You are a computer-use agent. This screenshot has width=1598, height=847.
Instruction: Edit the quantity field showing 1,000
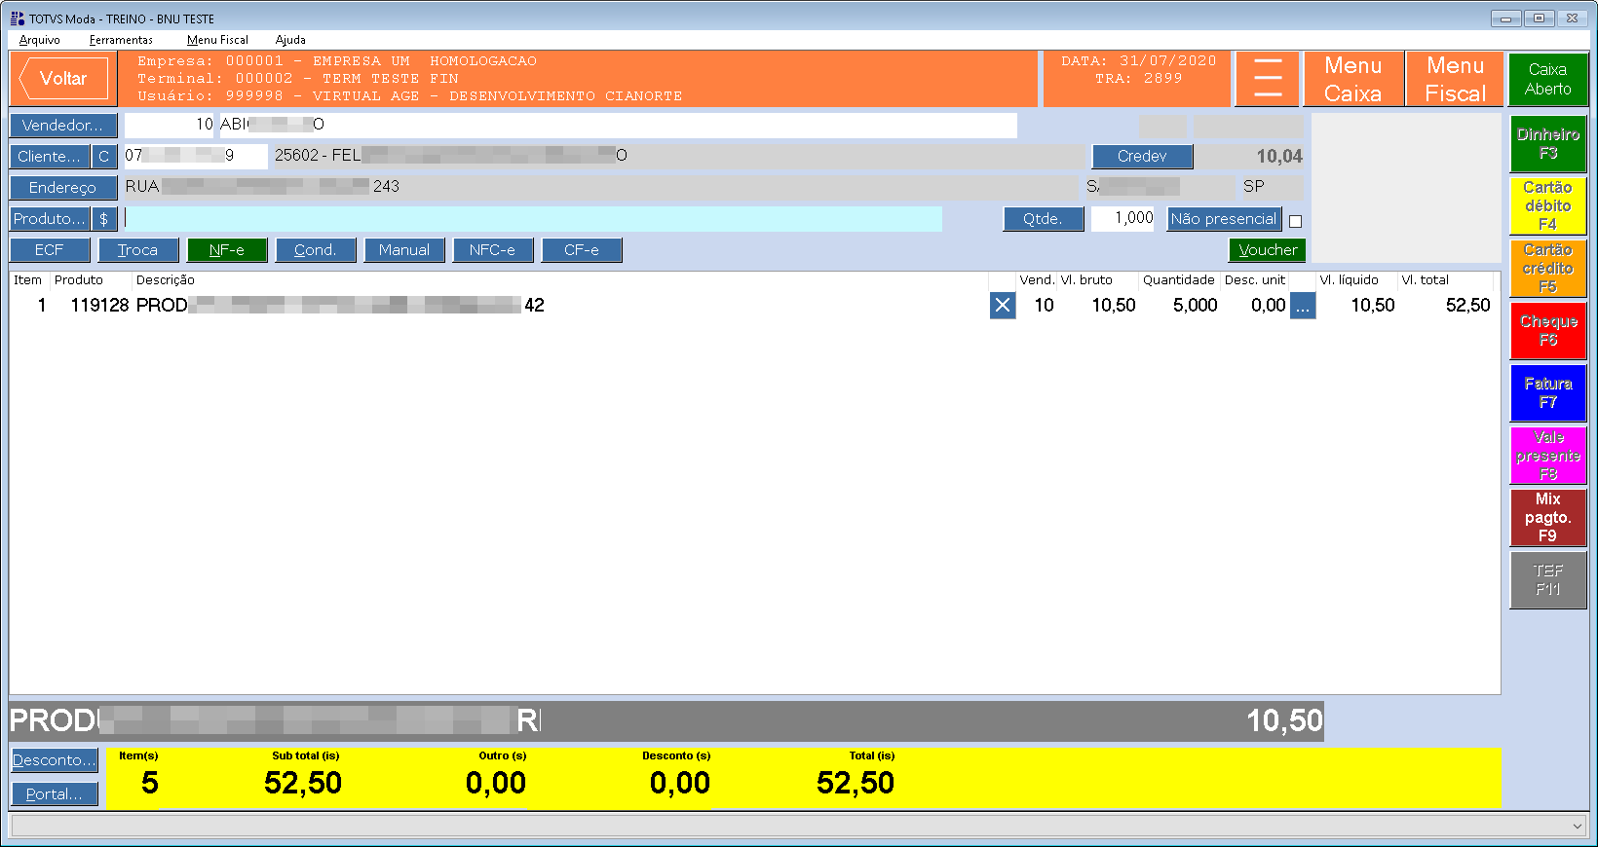pos(1122,219)
